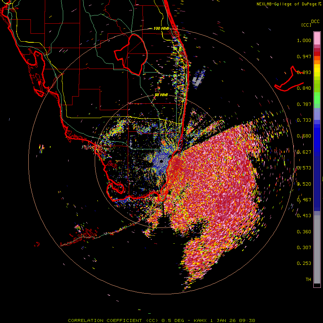
Task: Select the 0.680 color scale value
Action: 304,136
